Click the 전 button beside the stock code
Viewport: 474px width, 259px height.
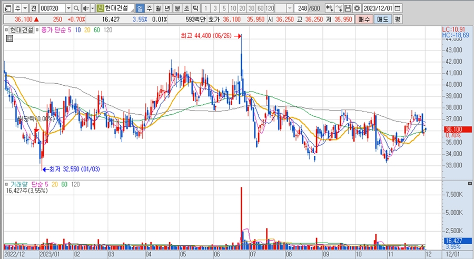point(34,8)
